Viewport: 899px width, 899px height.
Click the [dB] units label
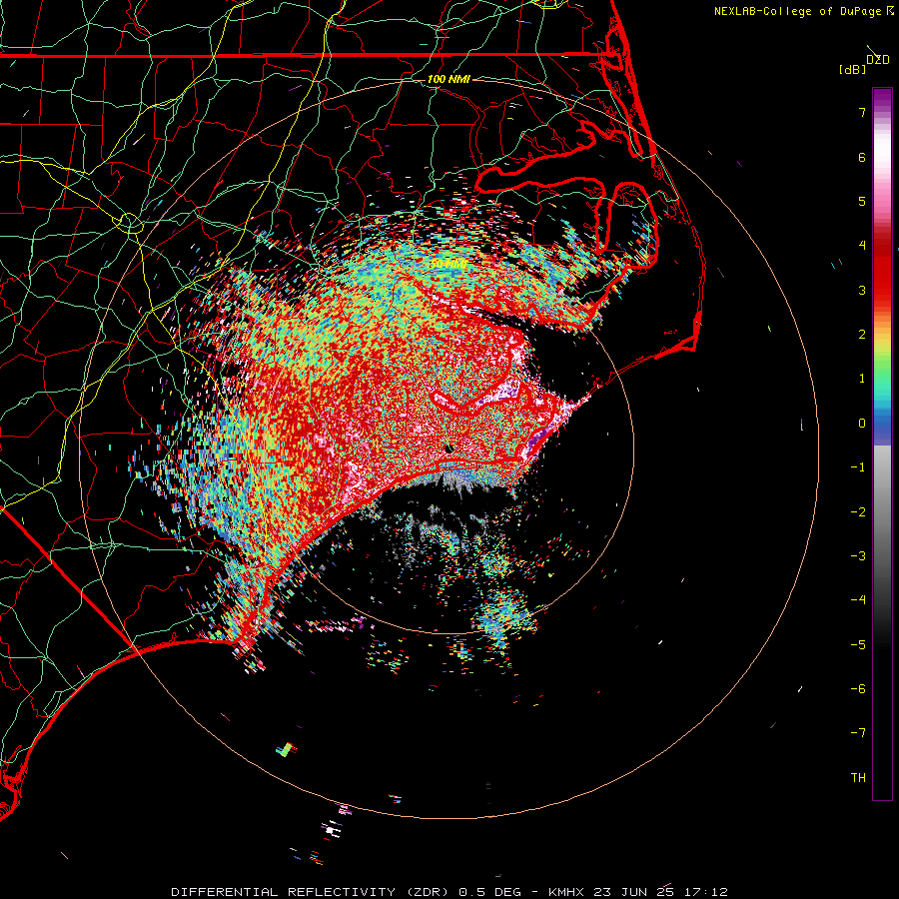tap(852, 69)
